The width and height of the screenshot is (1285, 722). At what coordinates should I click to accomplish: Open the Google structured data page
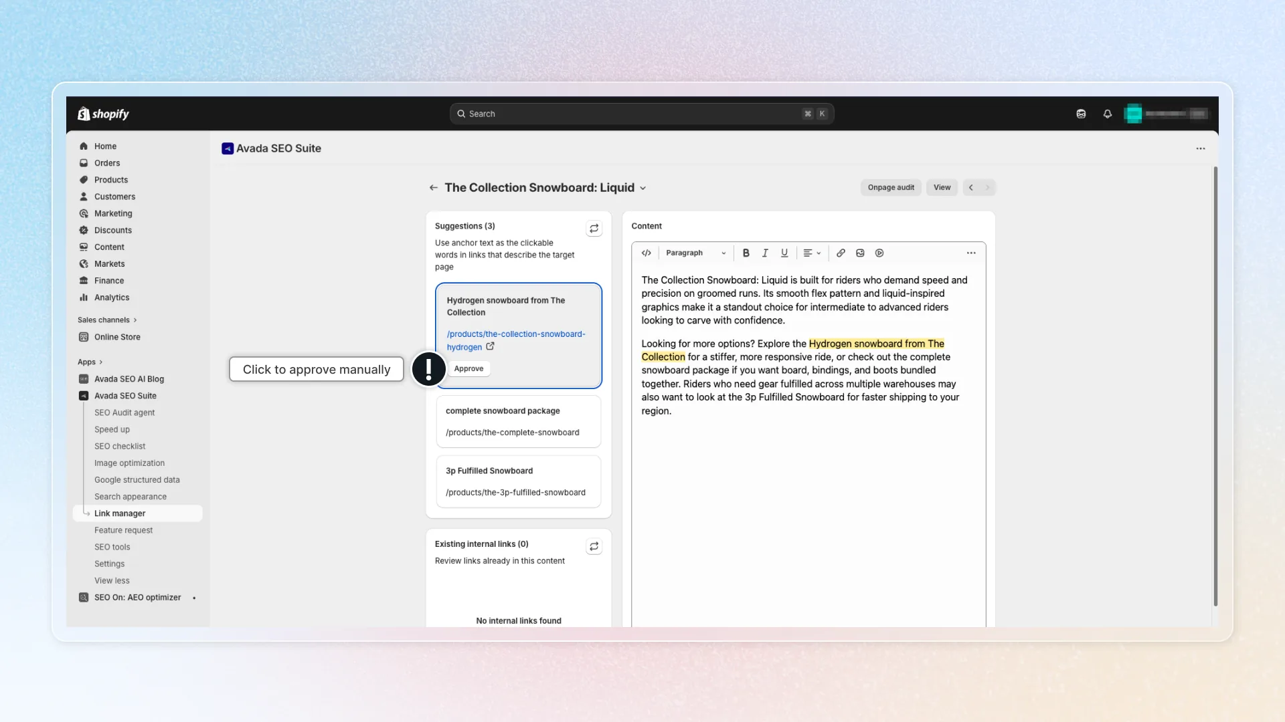[137, 480]
